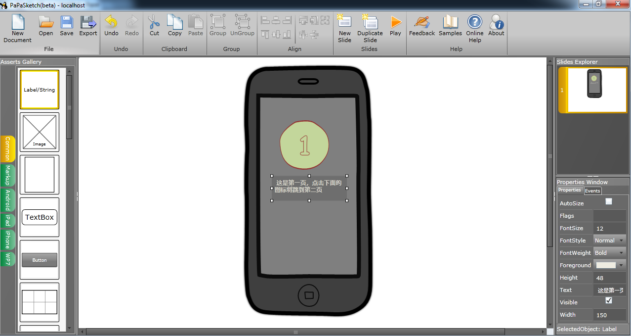
Task: Toggle the AutoSize checkbox
Action: pos(609,201)
